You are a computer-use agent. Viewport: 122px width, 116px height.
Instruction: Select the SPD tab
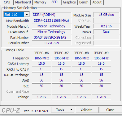click(54, 2)
